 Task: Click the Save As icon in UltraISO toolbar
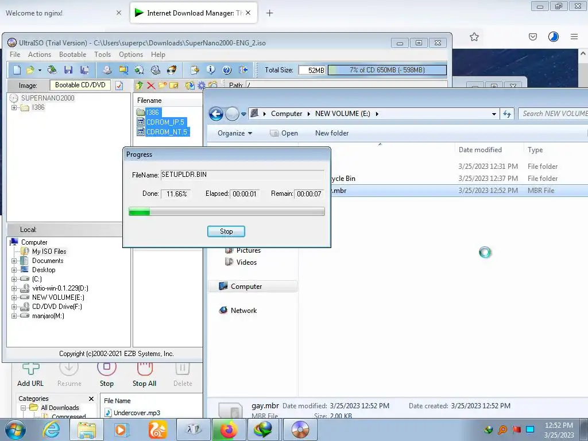pos(85,69)
